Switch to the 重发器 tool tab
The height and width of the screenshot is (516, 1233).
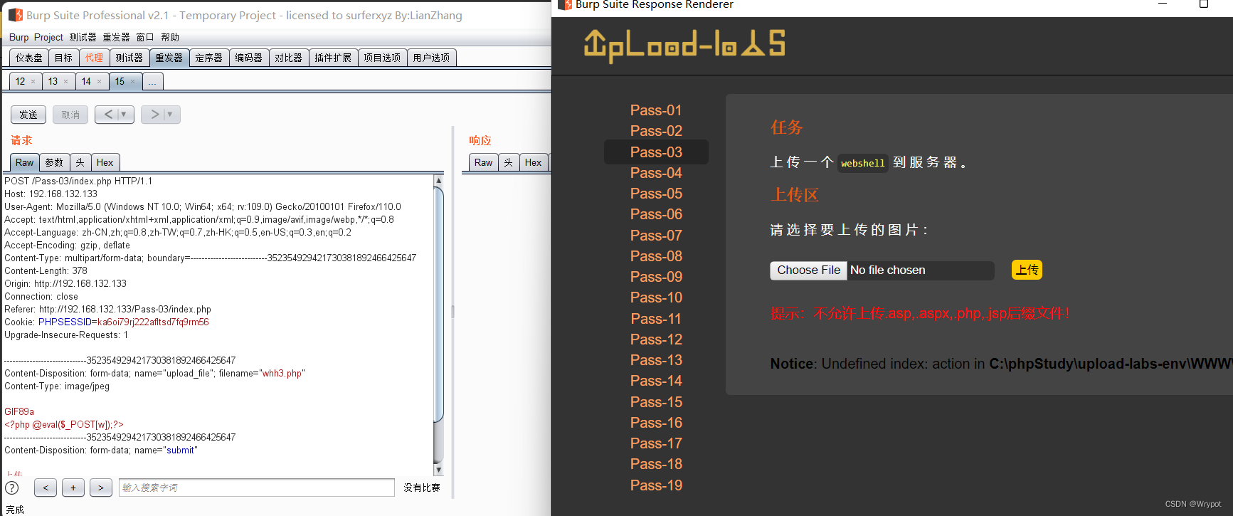[x=169, y=58]
